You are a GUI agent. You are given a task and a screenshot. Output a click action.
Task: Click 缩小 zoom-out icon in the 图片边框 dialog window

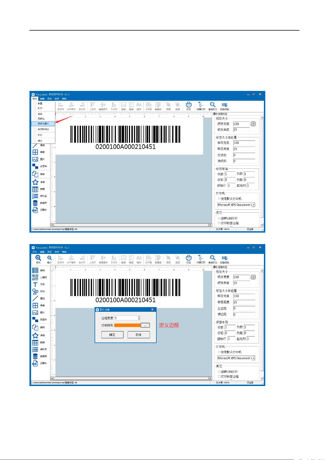(49, 258)
